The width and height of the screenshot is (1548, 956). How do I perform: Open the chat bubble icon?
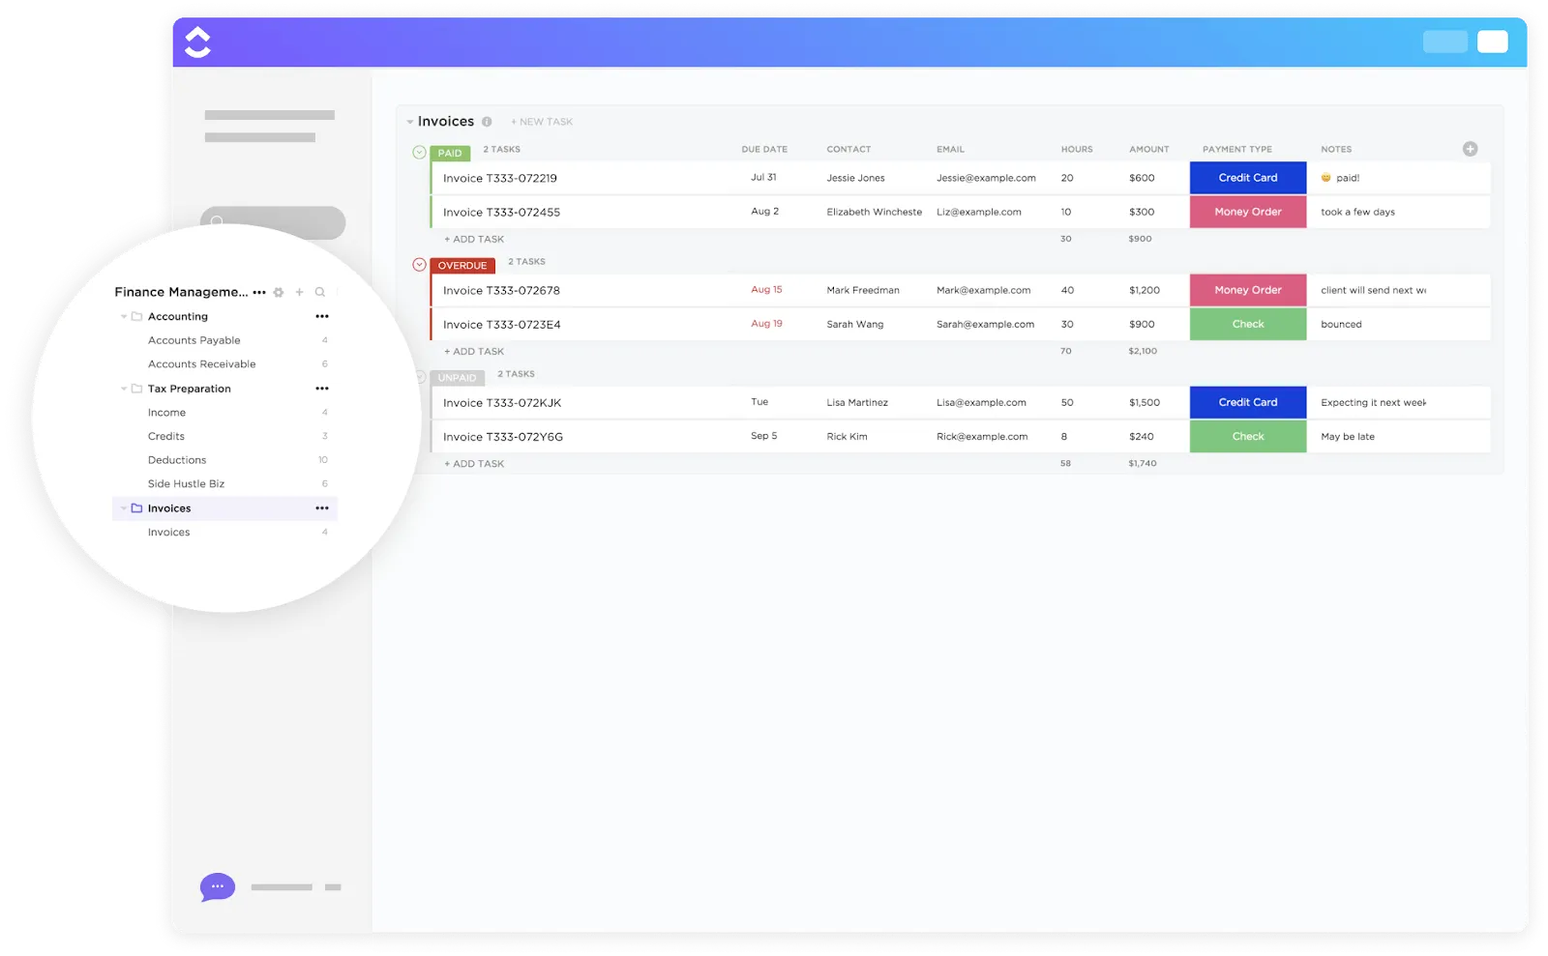(218, 886)
